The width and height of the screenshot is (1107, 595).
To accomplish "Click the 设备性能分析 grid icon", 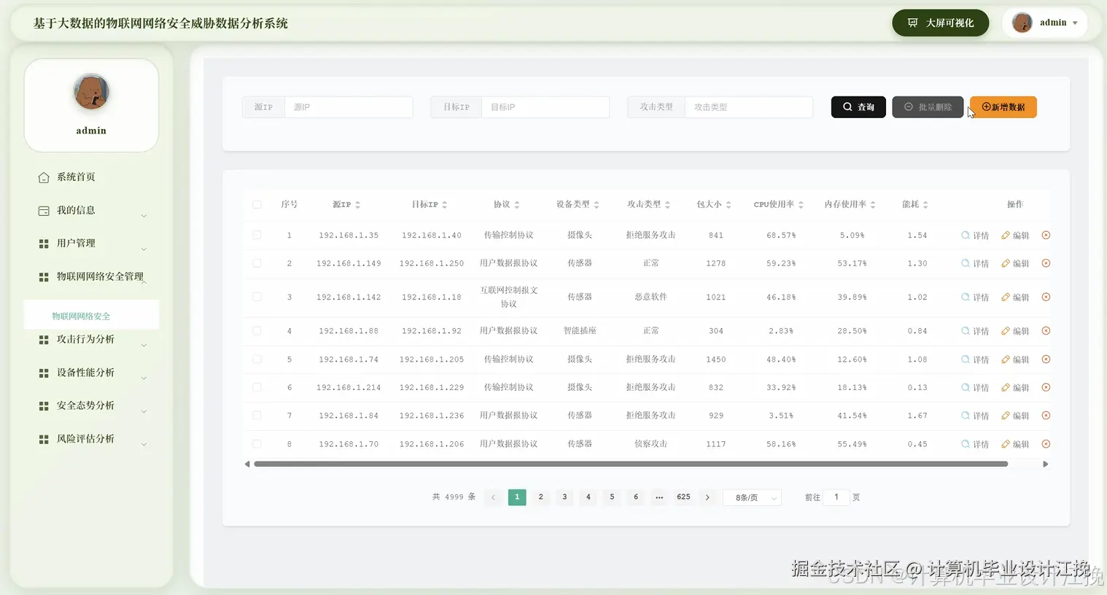I will tap(44, 373).
